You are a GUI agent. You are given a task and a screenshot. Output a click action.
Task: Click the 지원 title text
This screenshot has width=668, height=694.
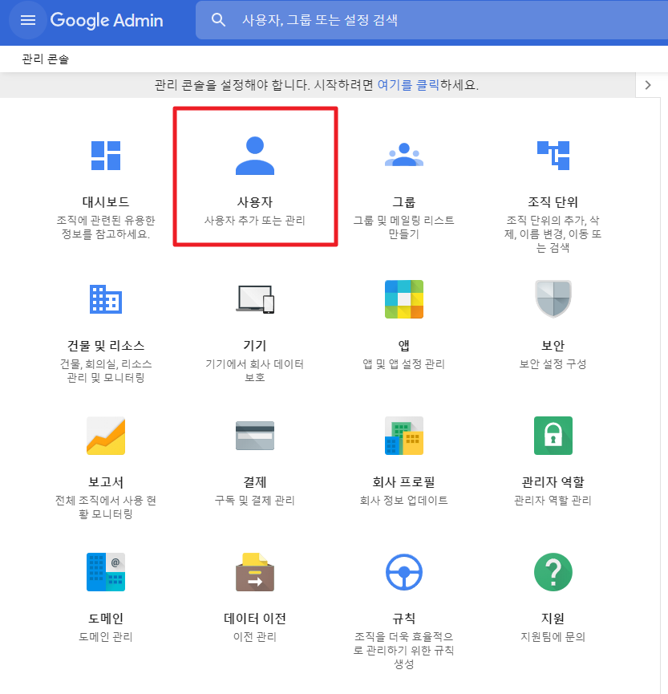[553, 618]
